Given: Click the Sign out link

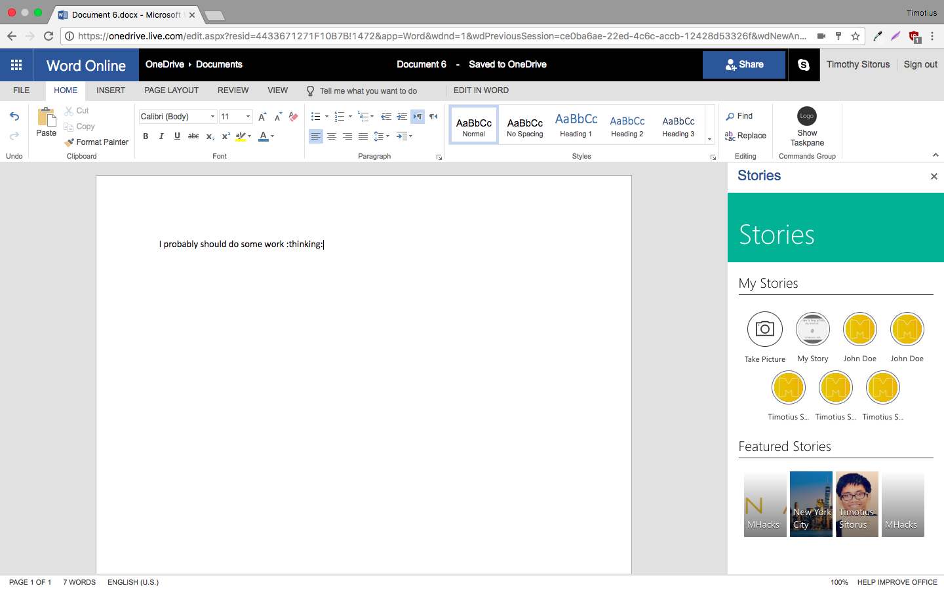Looking at the screenshot, I should click(920, 64).
